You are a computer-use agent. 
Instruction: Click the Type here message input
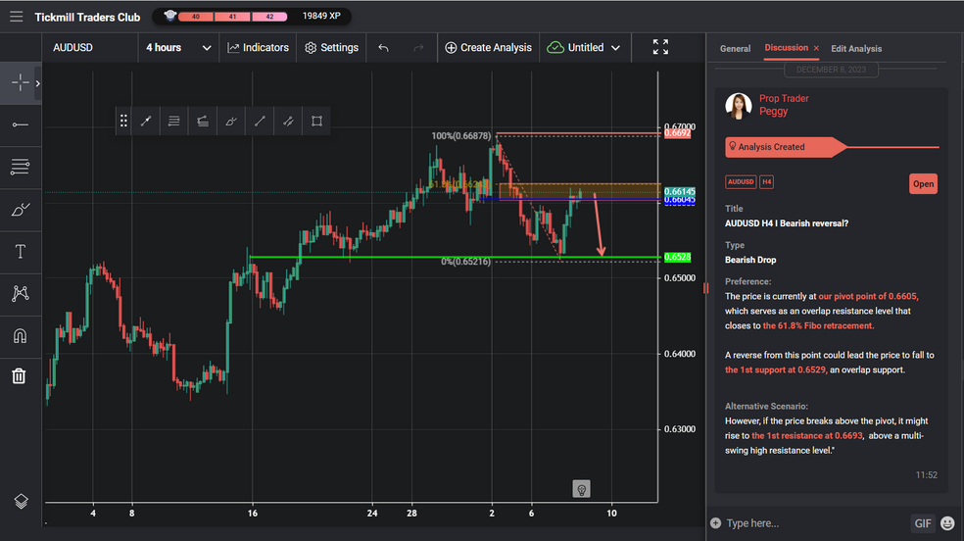click(x=815, y=523)
